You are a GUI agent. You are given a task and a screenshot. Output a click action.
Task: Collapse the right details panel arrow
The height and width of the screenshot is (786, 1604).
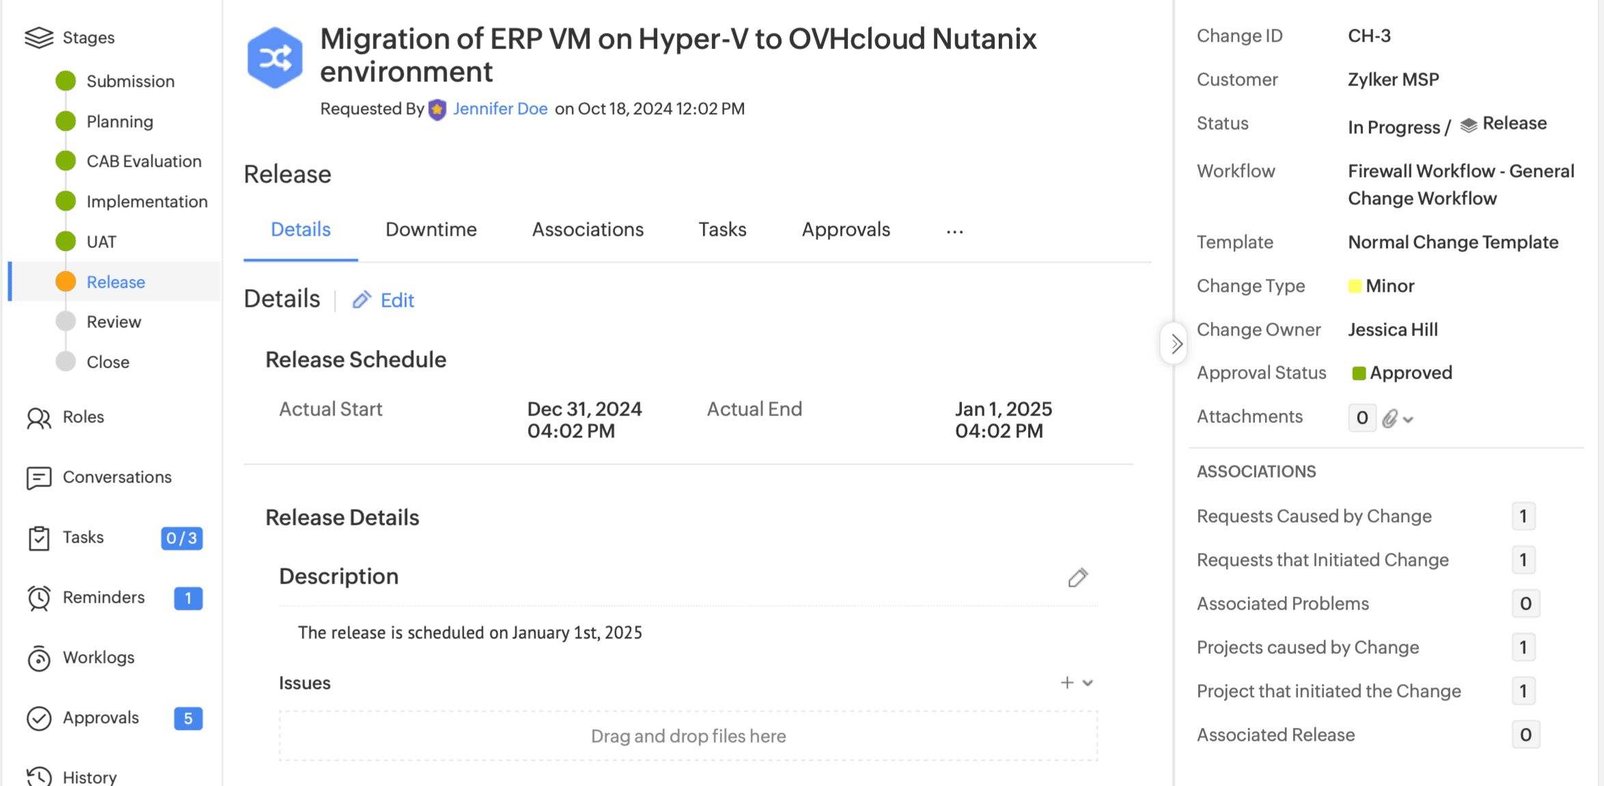pos(1175,344)
